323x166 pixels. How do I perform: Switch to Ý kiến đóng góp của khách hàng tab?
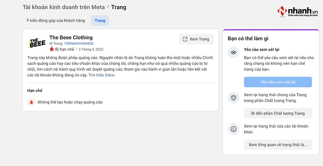tap(55, 21)
